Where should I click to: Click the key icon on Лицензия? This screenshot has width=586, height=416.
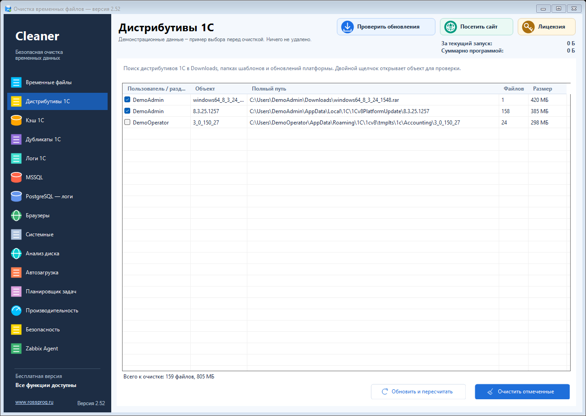(528, 27)
